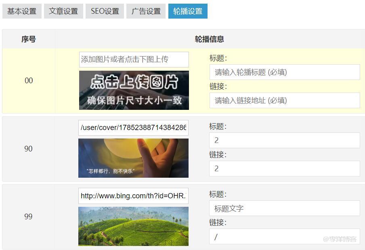Select the row number 00 cell
The height and width of the screenshot is (250, 365).
[x=29, y=81]
